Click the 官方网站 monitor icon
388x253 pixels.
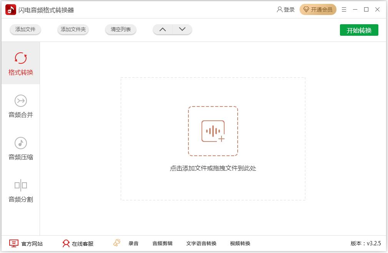pos(14,243)
